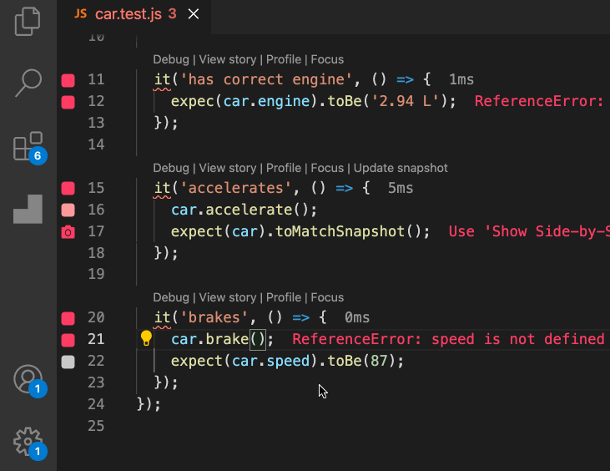Click light pink gutter marker on line 16
This screenshot has width=610, height=471.
pos(68,210)
